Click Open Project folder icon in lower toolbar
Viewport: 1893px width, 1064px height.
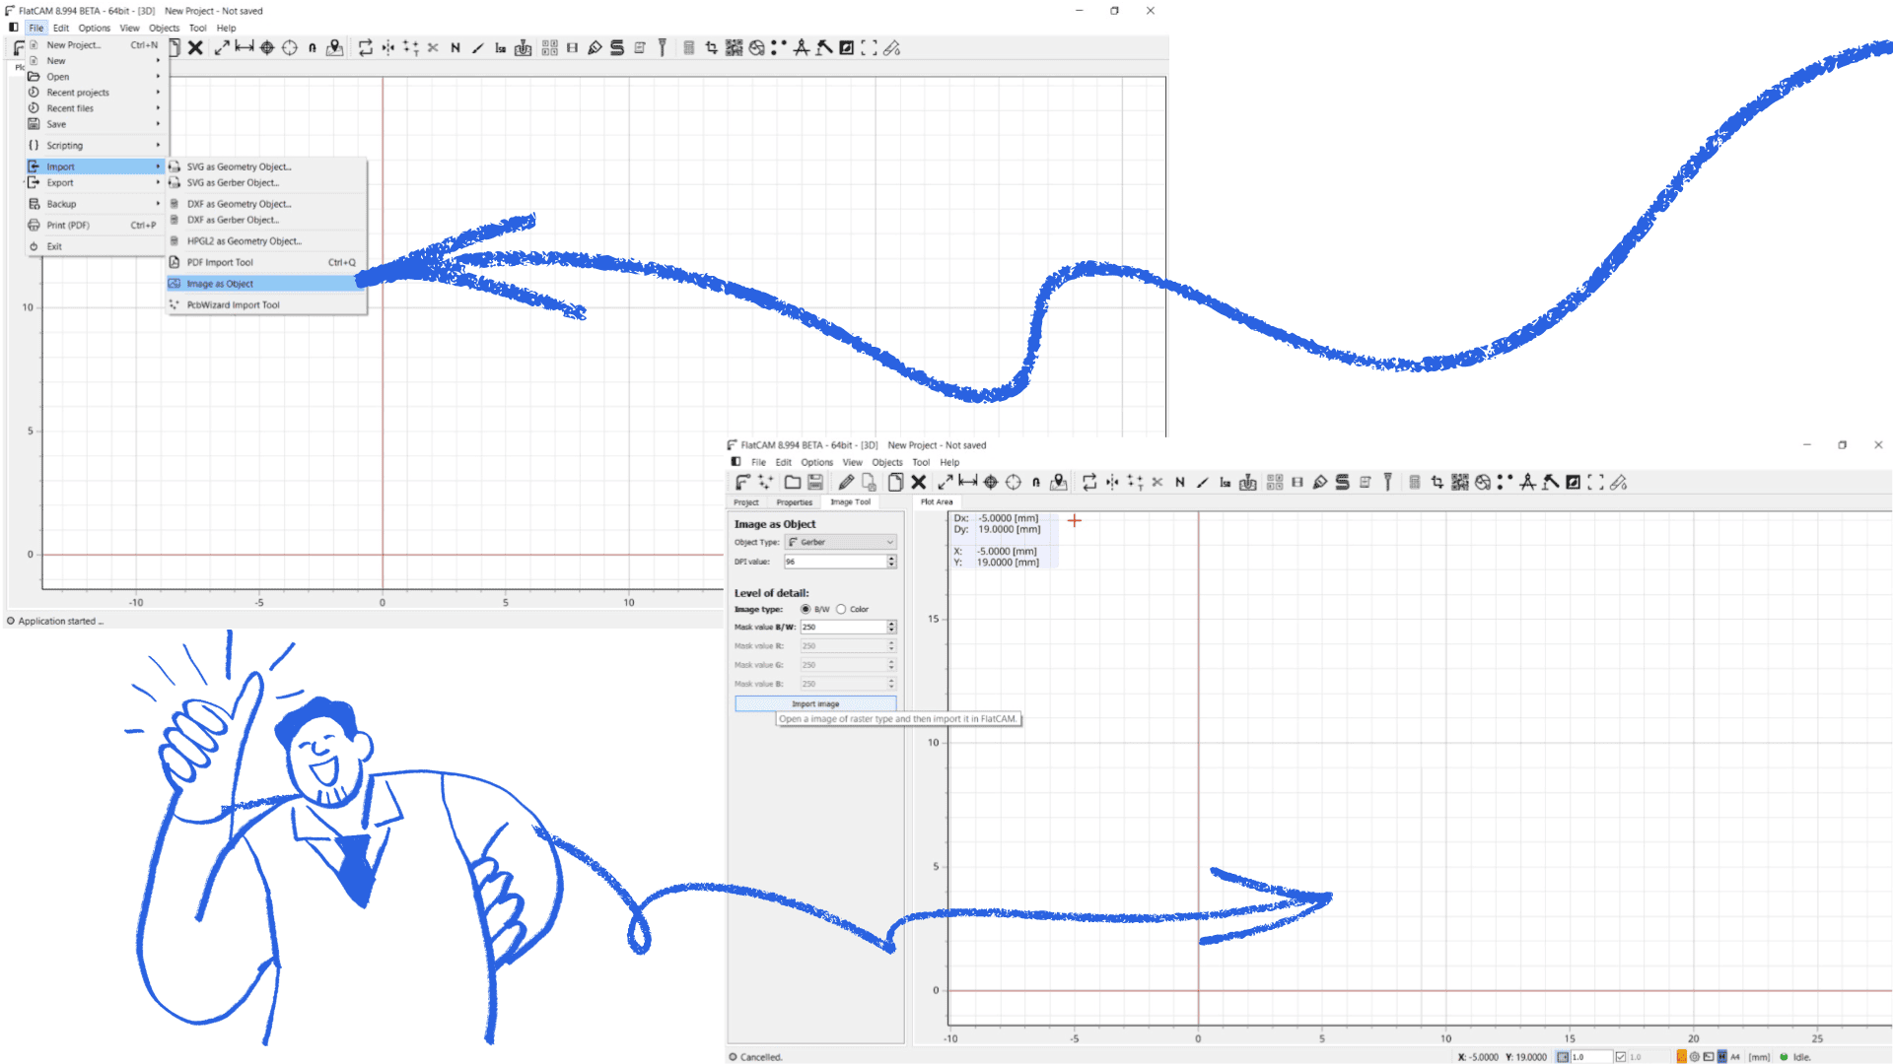pos(793,482)
